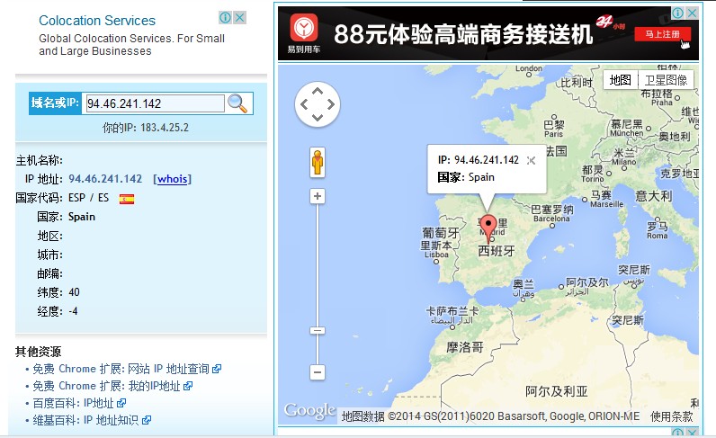Click the 马赛 Marseille label on map
716x438 pixels.
click(606, 199)
